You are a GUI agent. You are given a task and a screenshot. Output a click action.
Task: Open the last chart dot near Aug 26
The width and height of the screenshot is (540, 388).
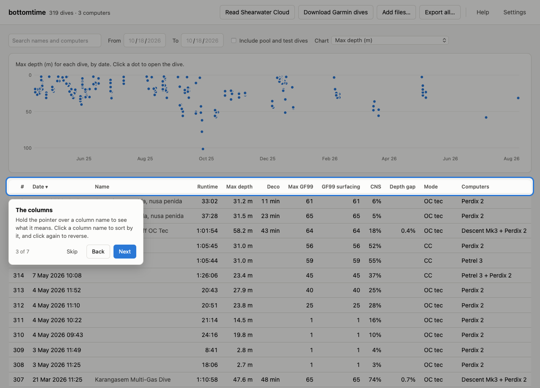pos(518,98)
